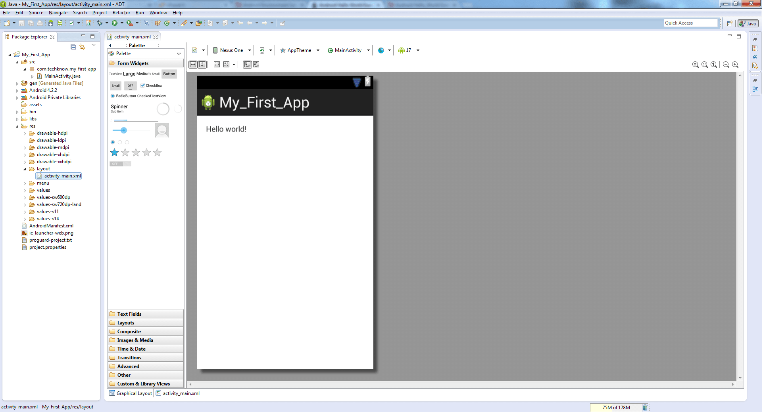The height and width of the screenshot is (412, 763).
Task: Open the Custom & Library Views category
Action: (146, 384)
